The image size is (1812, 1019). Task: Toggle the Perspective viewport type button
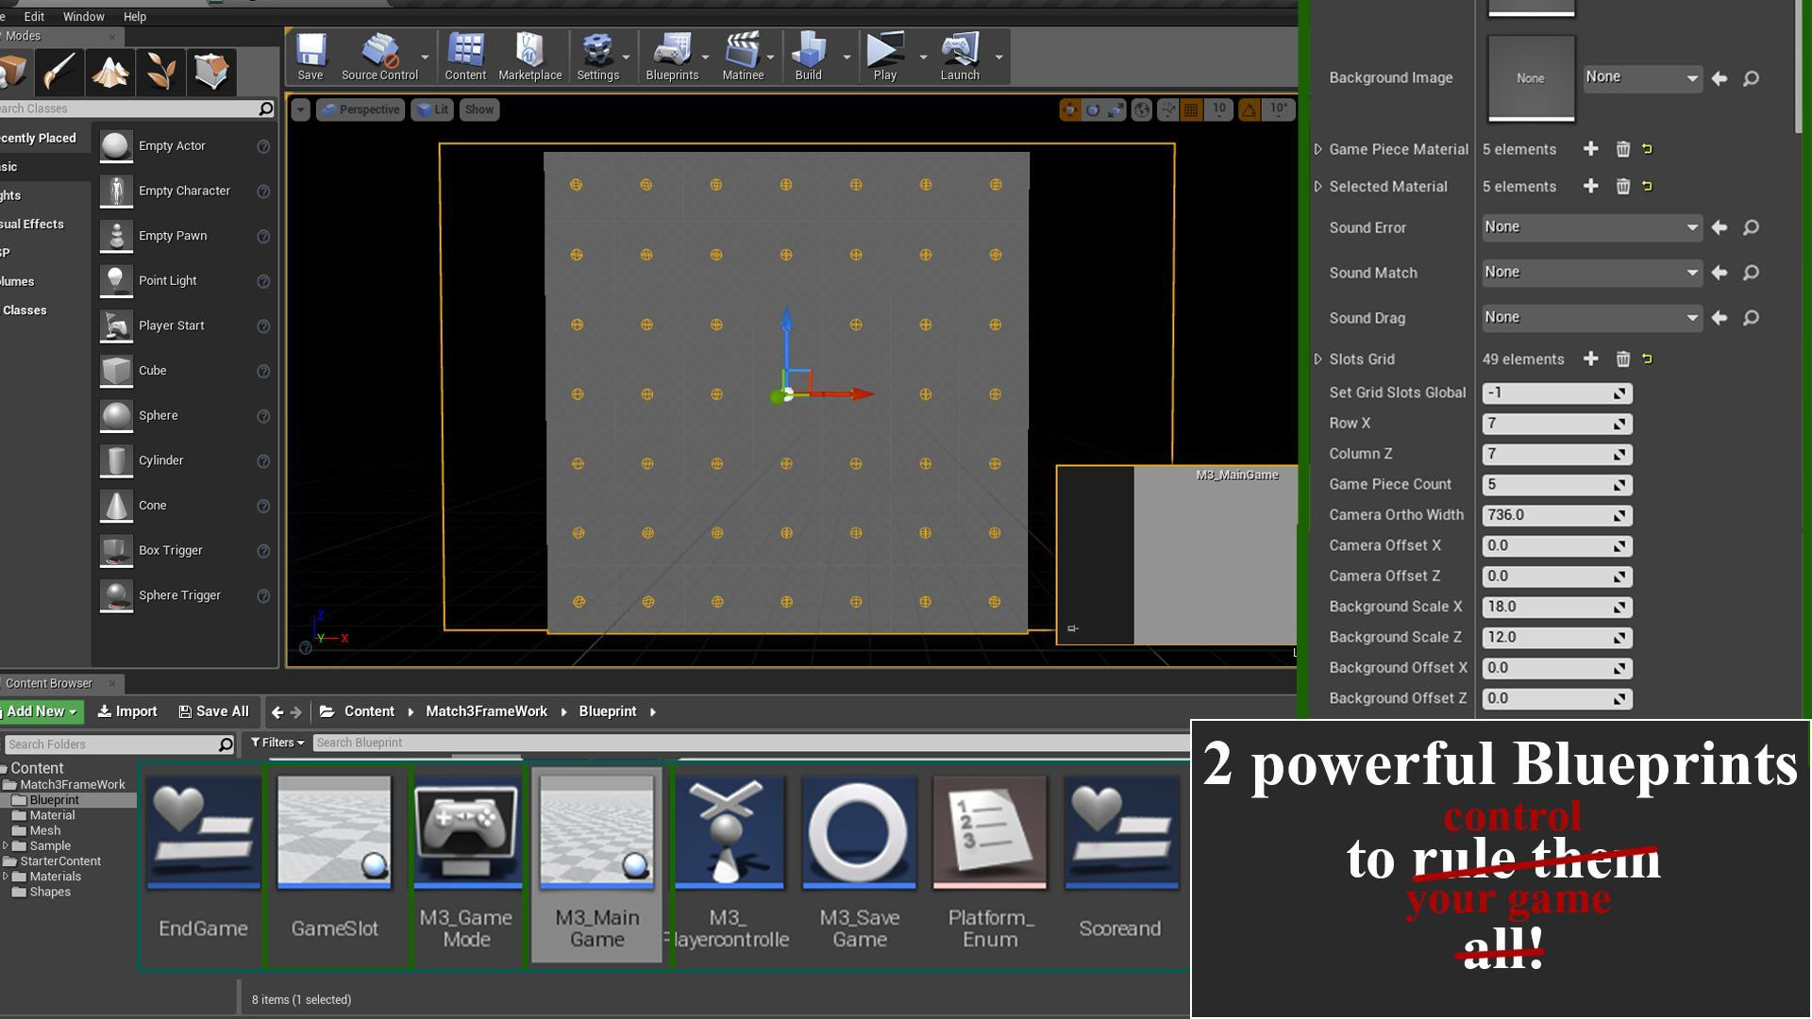pos(360,109)
